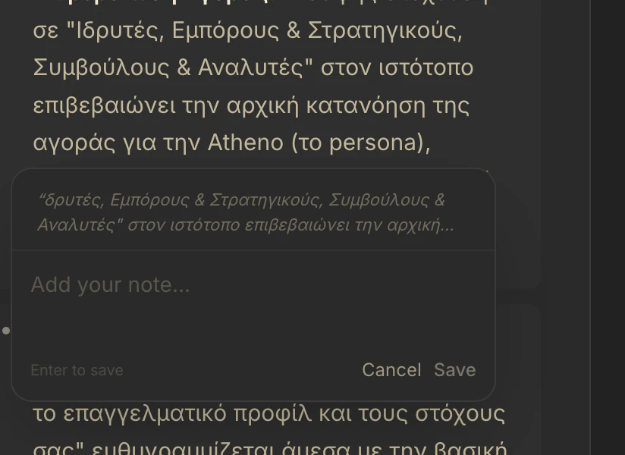Click the small gray dot marker at left edge

pos(6,331)
